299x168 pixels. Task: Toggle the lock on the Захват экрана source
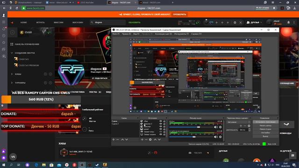[164, 134]
